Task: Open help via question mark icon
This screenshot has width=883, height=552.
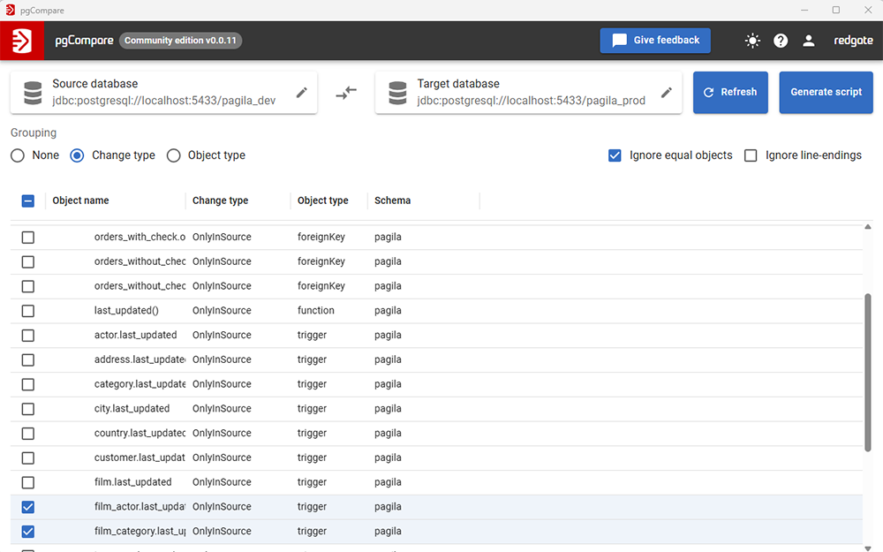Action: pos(781,41)
